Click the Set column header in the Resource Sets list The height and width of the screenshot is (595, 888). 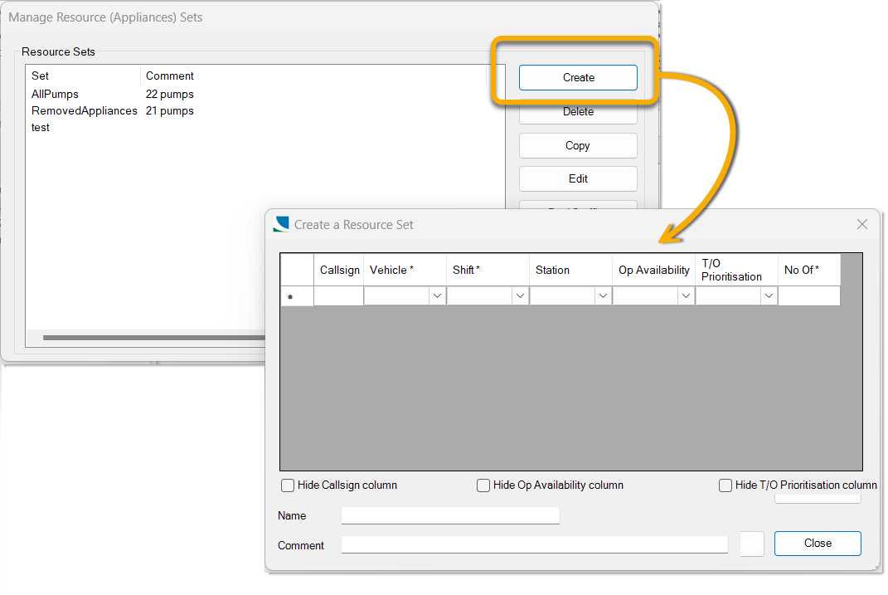point(83,76)
